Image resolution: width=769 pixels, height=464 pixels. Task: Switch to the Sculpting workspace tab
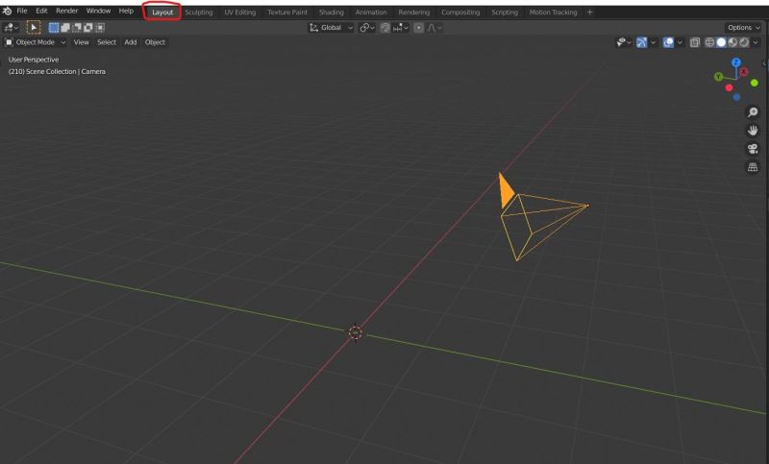(199, 12)
